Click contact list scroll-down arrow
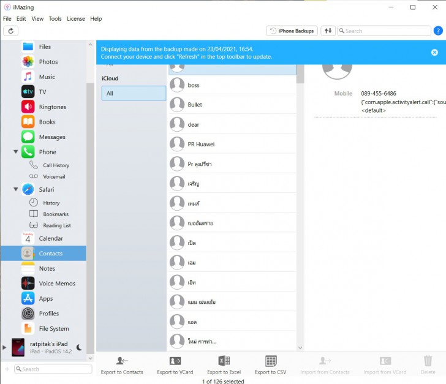The height and width of the screenshot is (384, 446). coord(300,348)
